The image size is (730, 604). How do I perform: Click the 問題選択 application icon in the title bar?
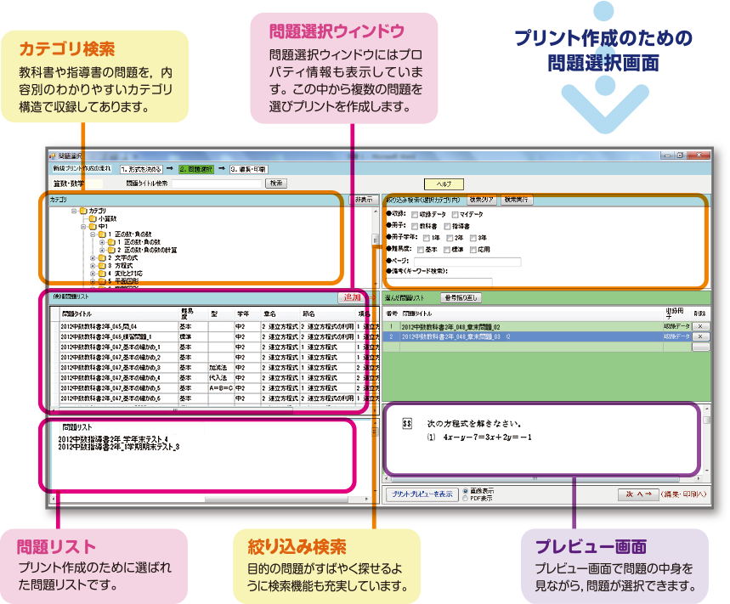tap(53, 156)
